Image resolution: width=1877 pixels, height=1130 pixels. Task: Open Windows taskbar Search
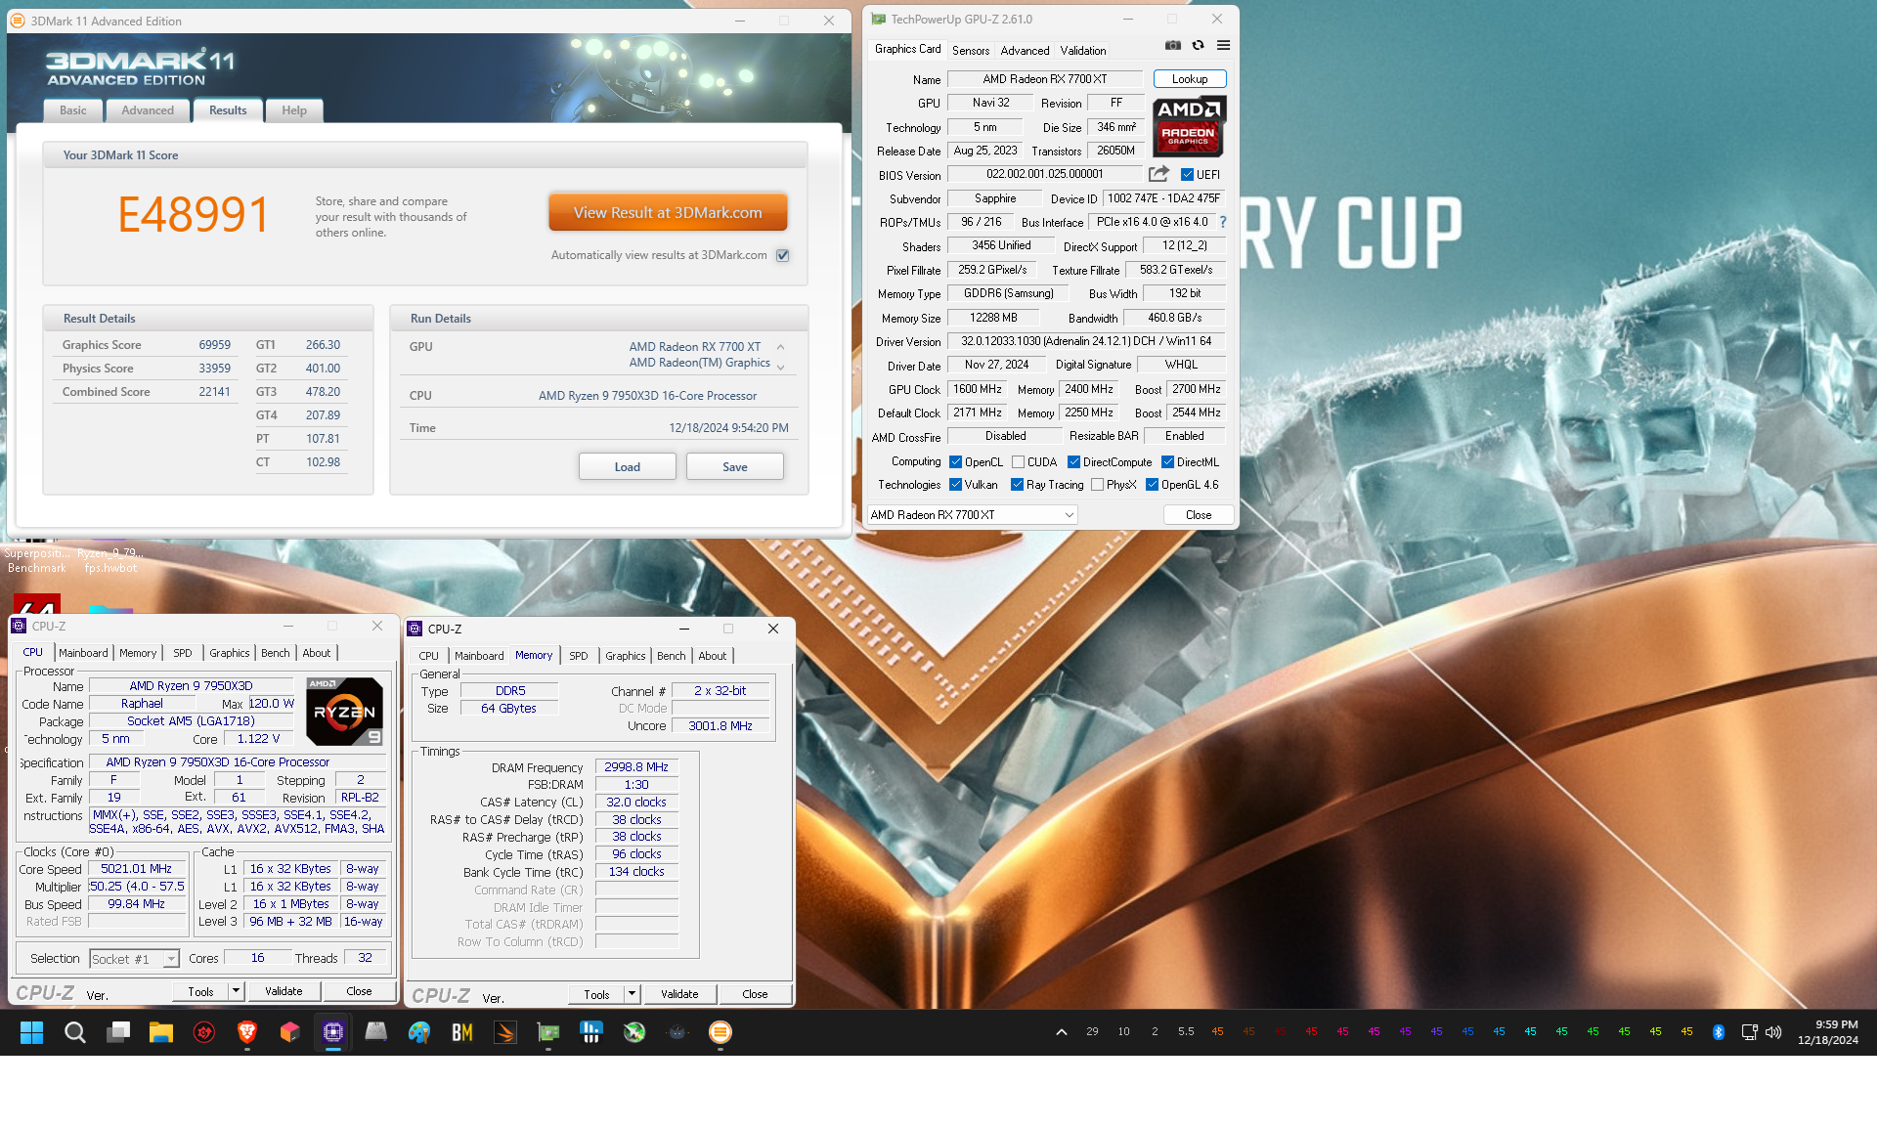pos(75,1032)
